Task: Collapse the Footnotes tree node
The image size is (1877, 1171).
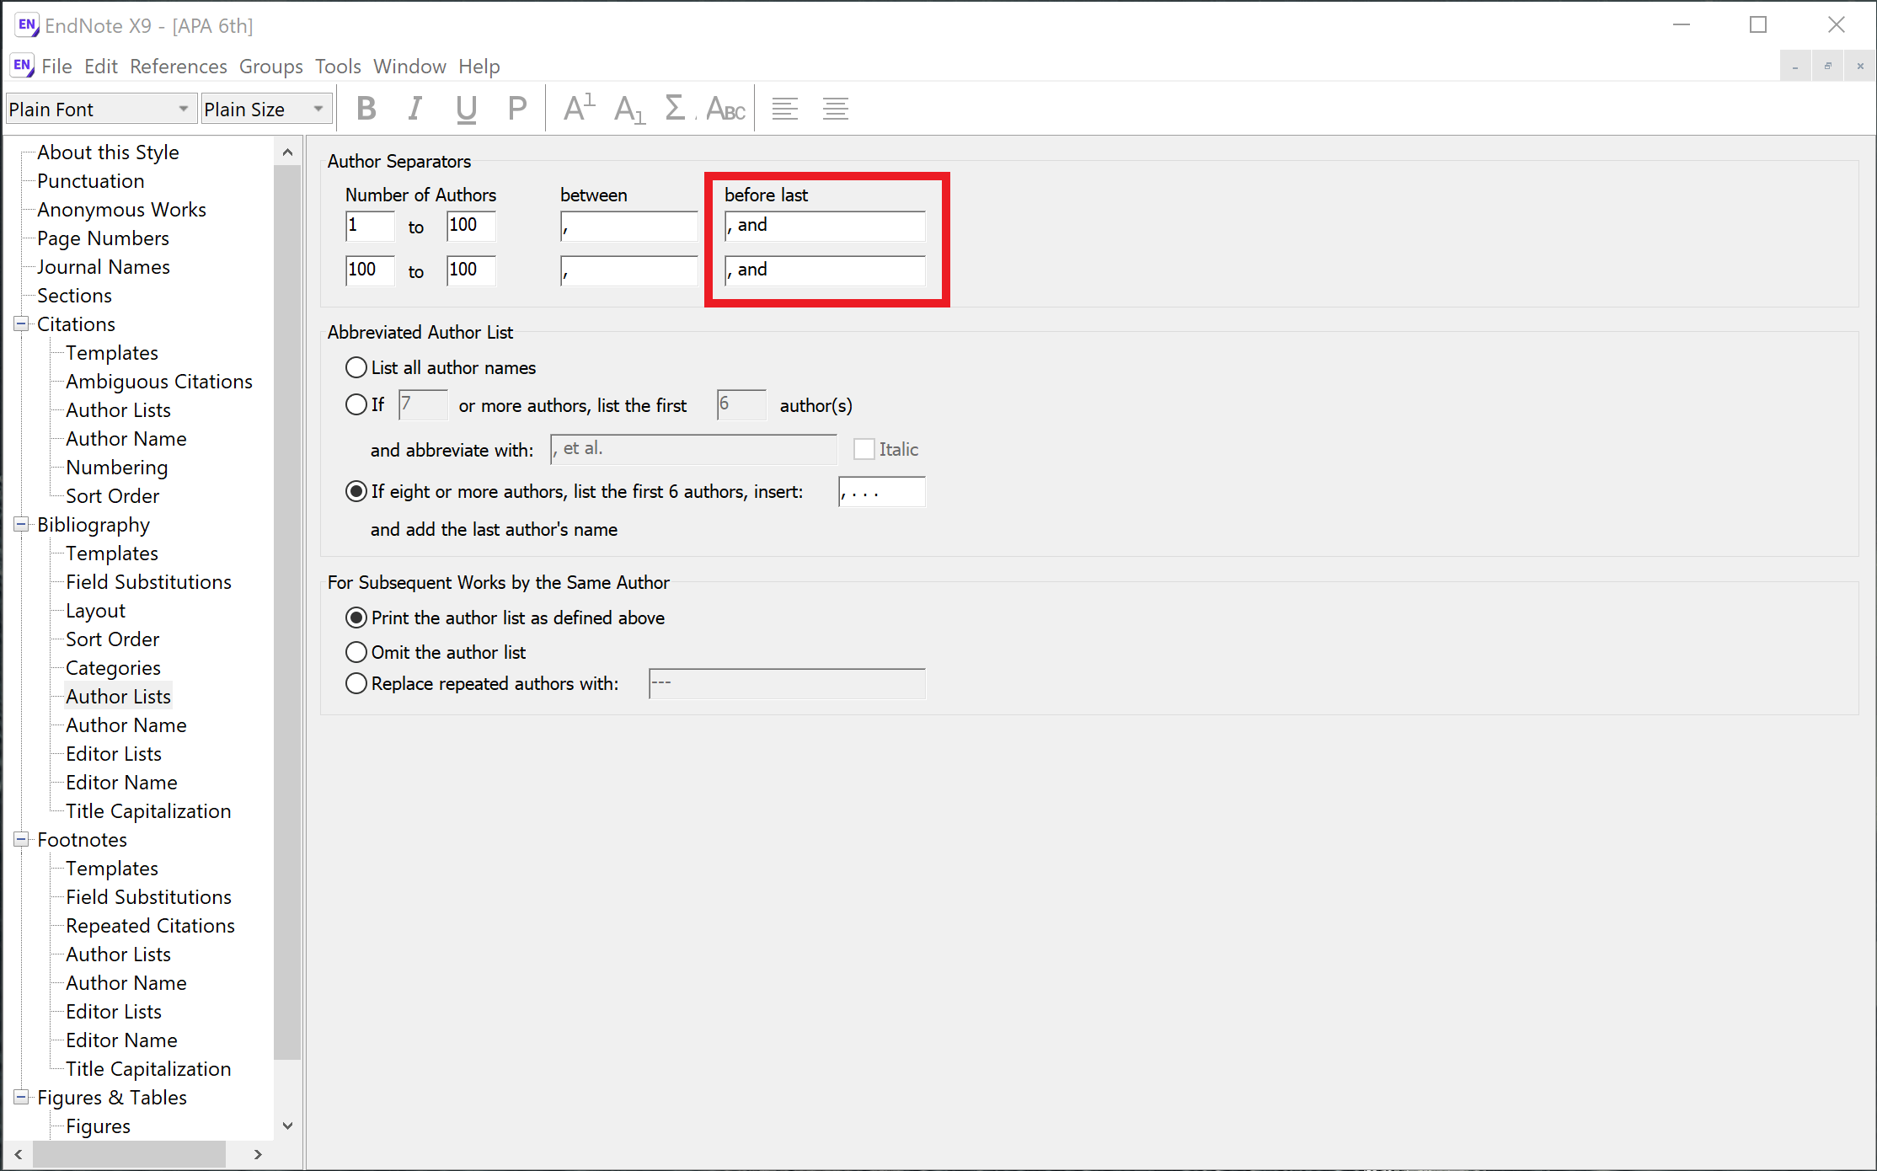Action: 21,839
